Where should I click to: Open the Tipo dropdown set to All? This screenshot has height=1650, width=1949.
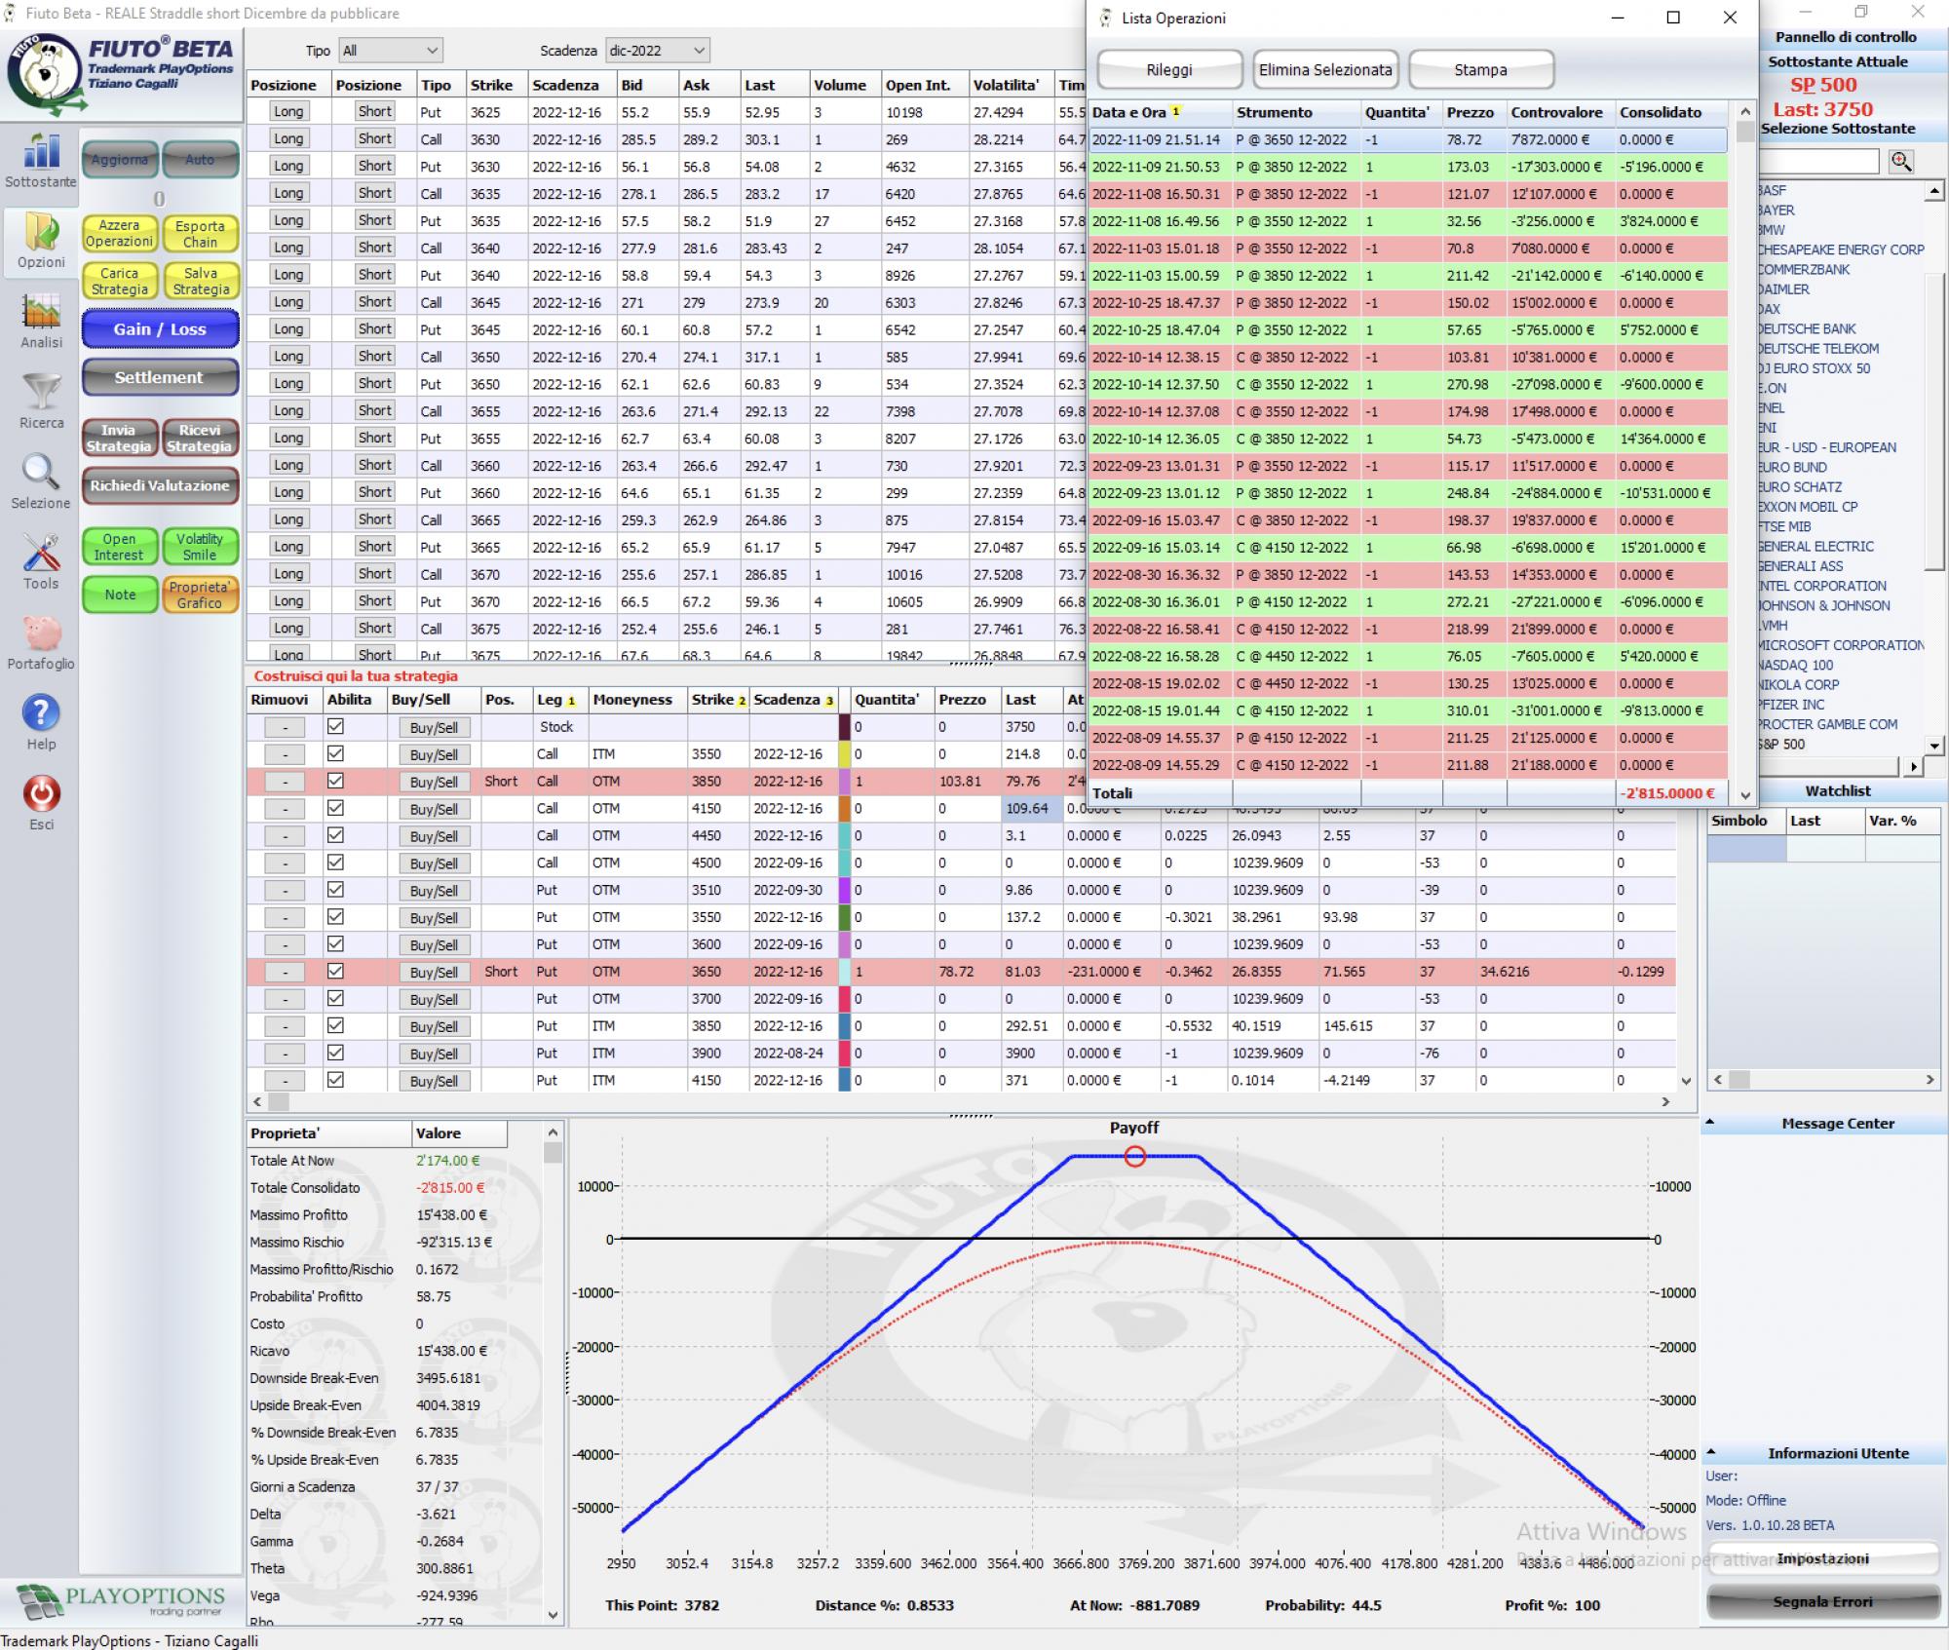[x=391, y=51]
